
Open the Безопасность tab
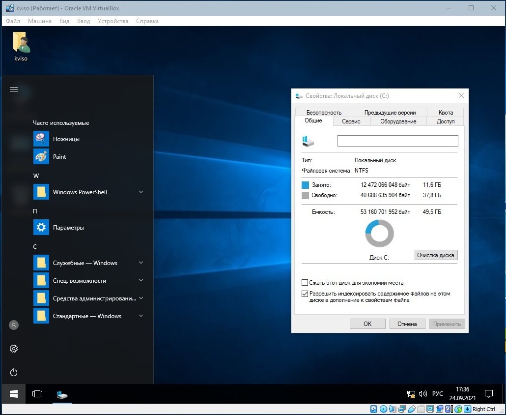[x=324, y=113]
